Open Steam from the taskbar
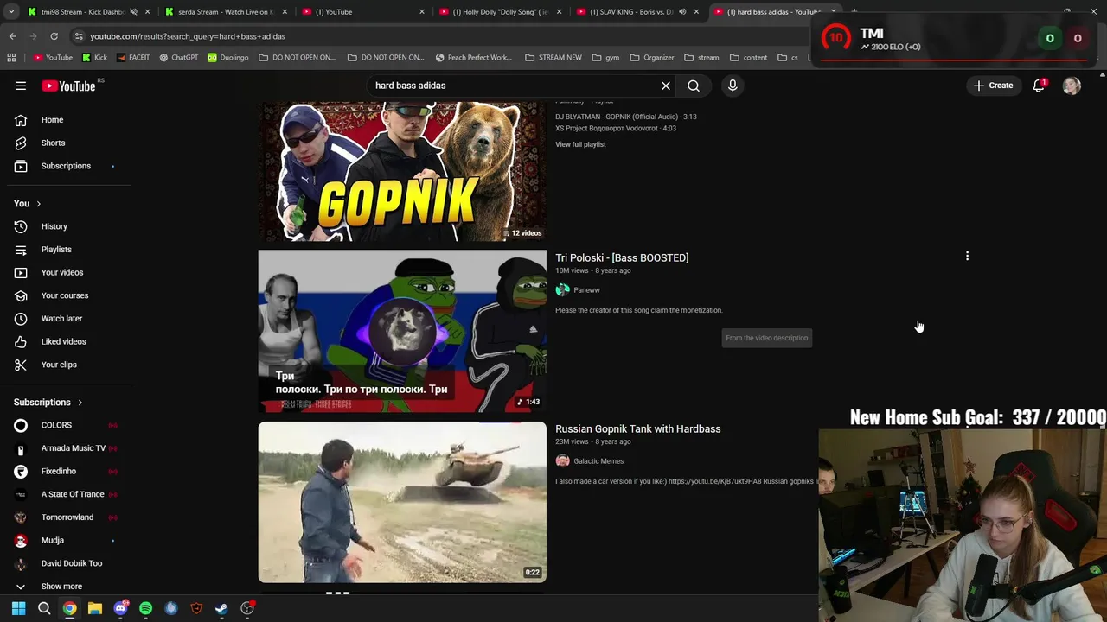This screenshot has width=1107, height=622. [221, 608]
